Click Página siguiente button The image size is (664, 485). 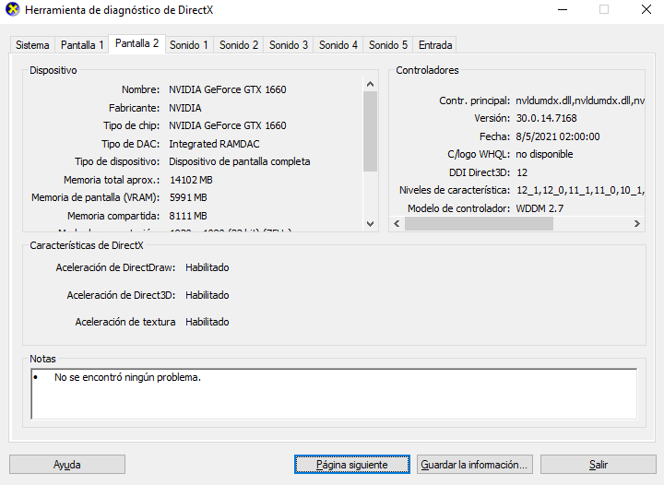click(352, 465)
